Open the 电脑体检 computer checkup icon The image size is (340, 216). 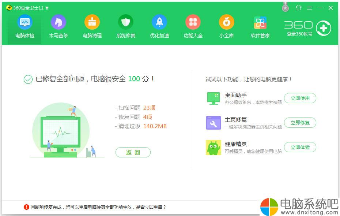25,22
